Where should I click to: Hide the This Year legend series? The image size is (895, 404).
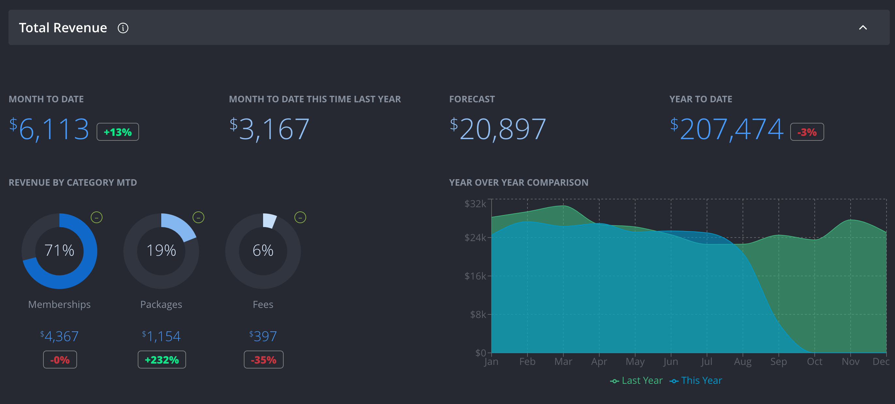pos(696,381)
